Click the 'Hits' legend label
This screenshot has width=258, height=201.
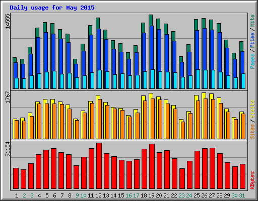tap(252, 21)
